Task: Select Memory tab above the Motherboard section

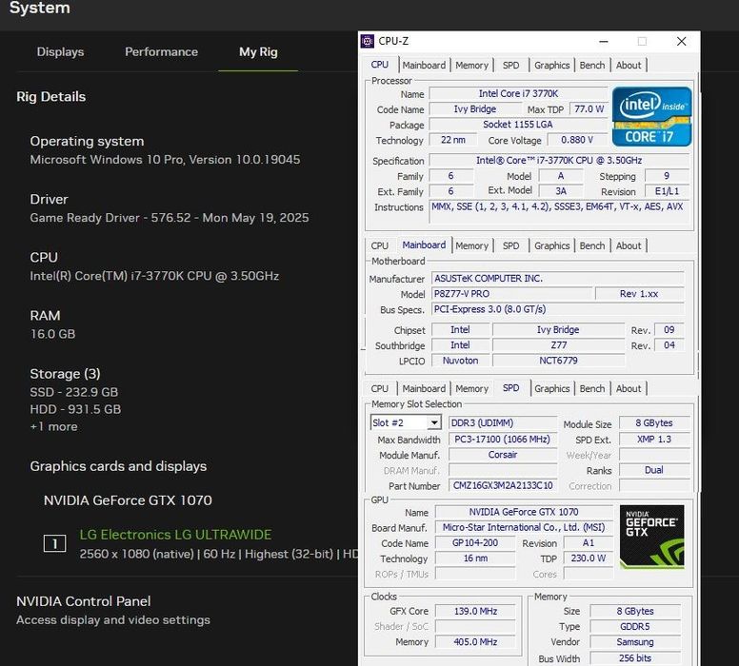Action: [471, 245]
